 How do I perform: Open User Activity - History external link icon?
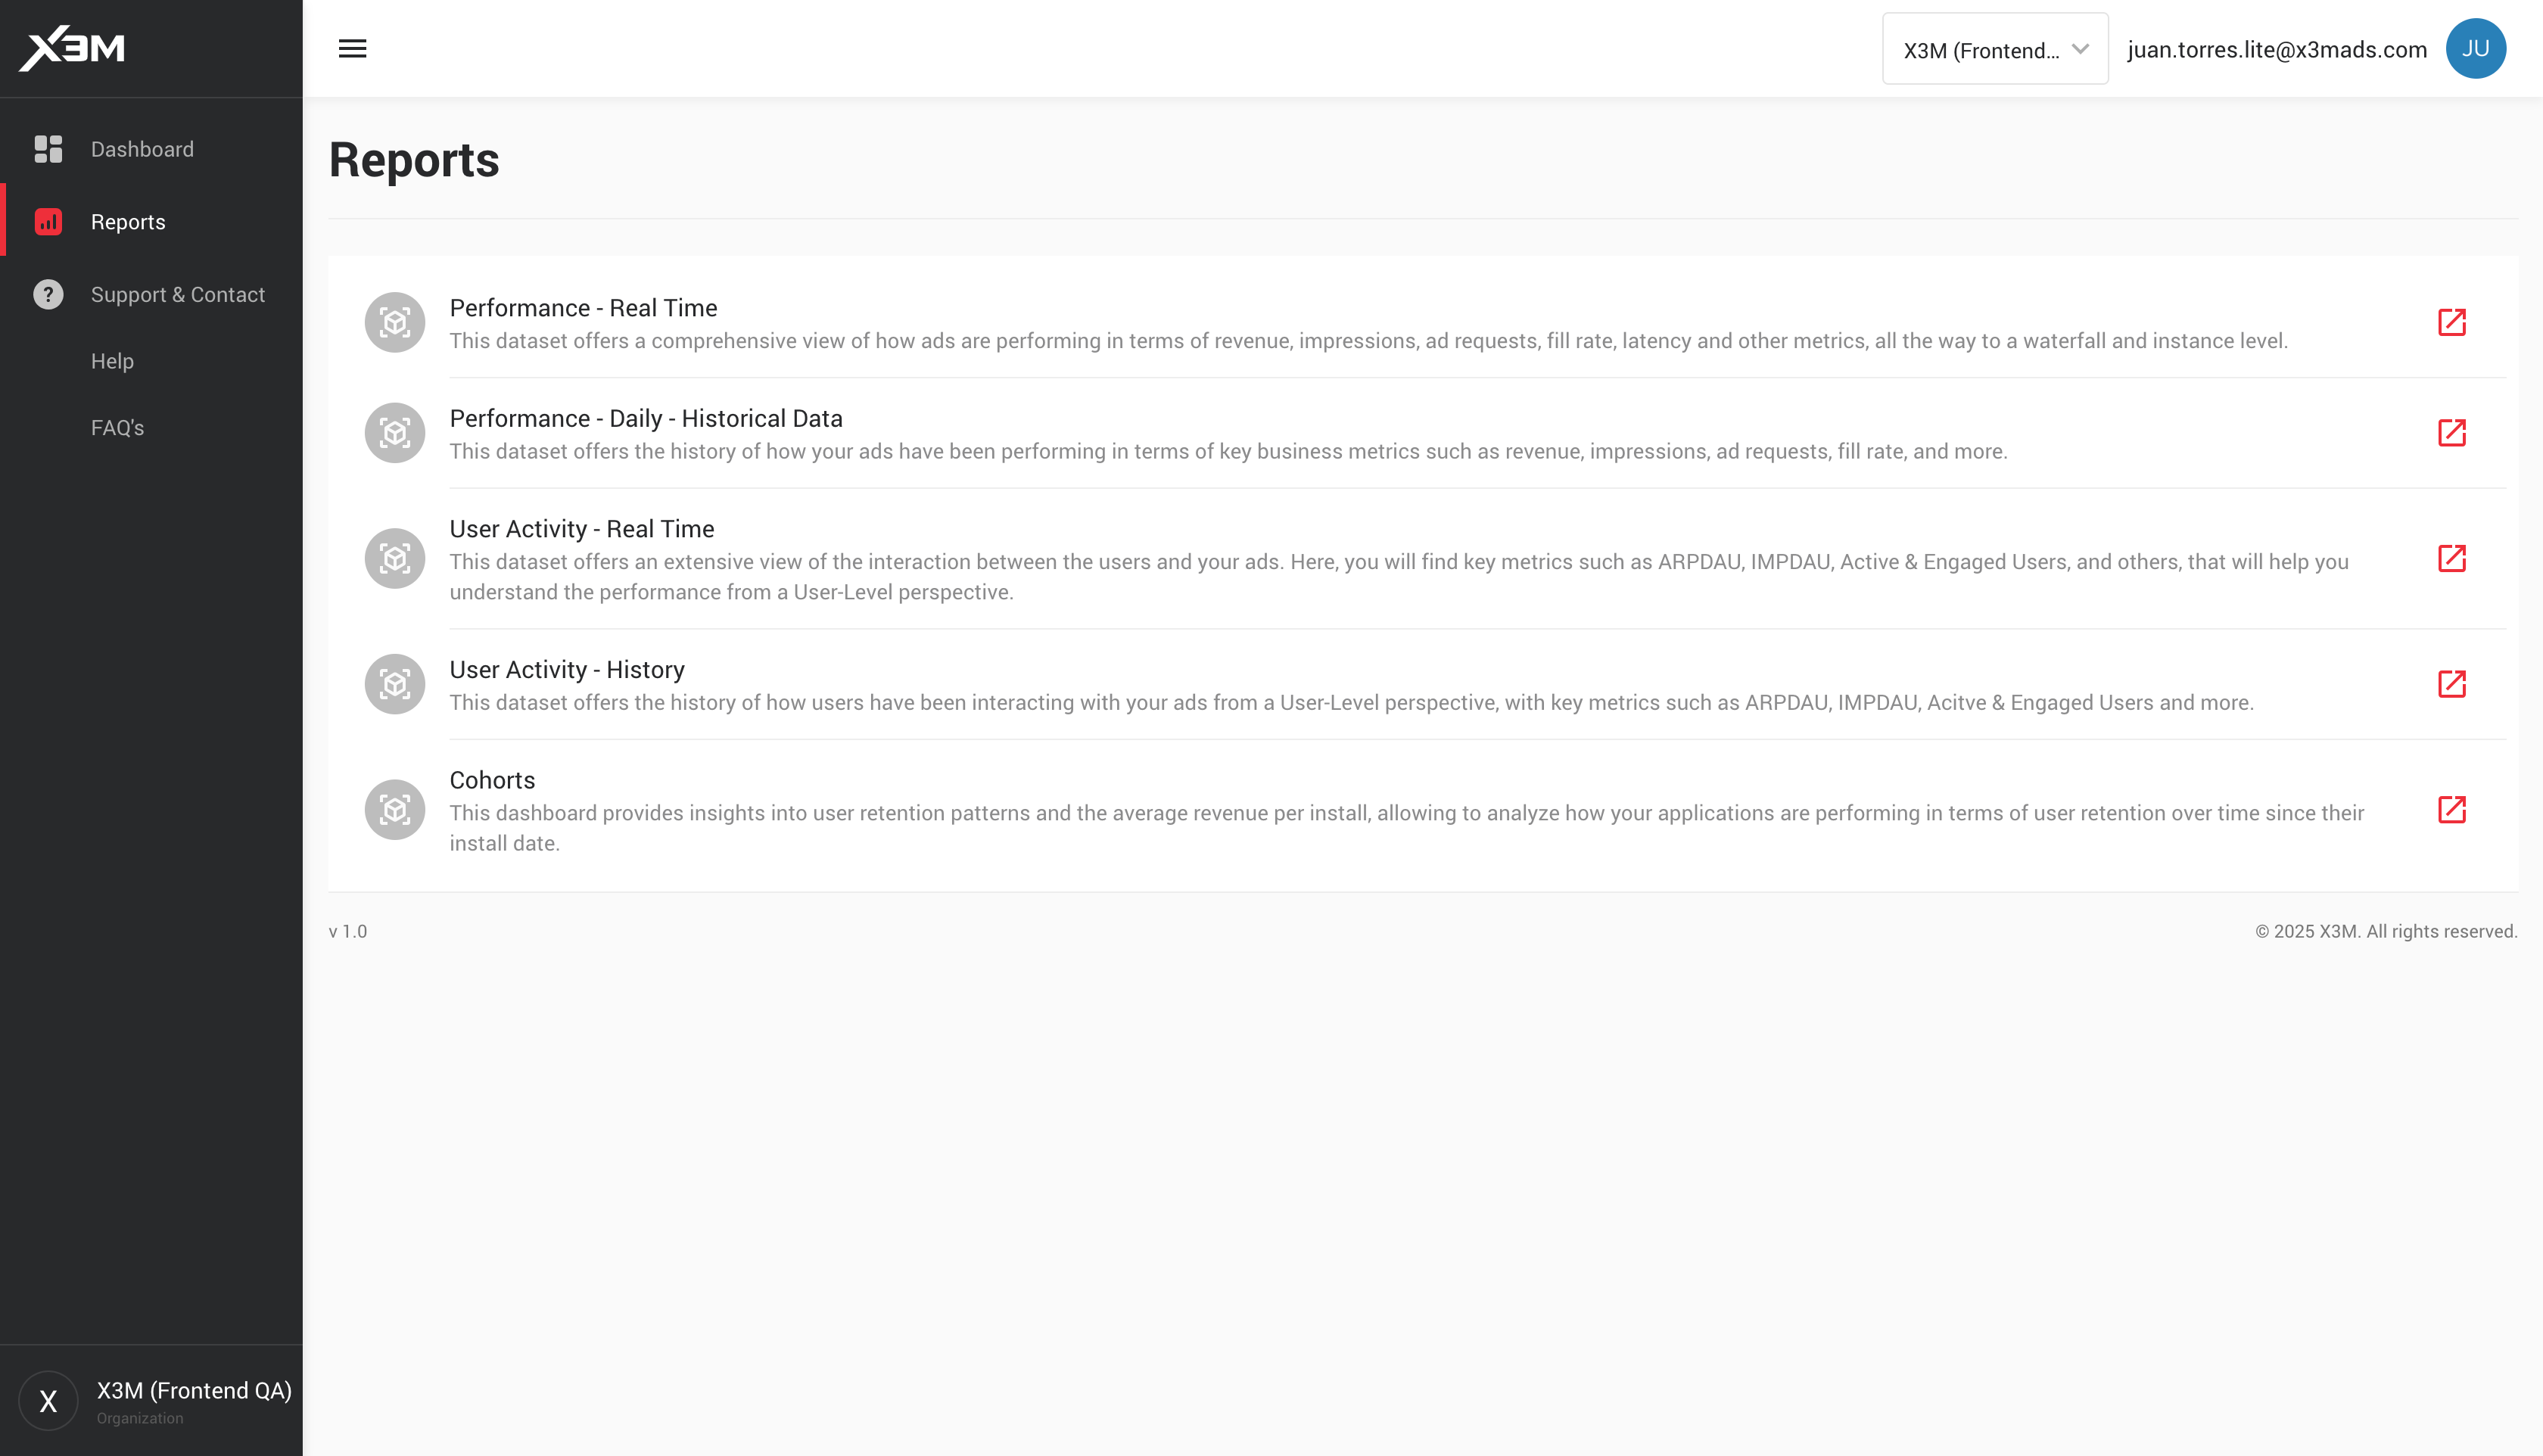(x=2451, y=684)
